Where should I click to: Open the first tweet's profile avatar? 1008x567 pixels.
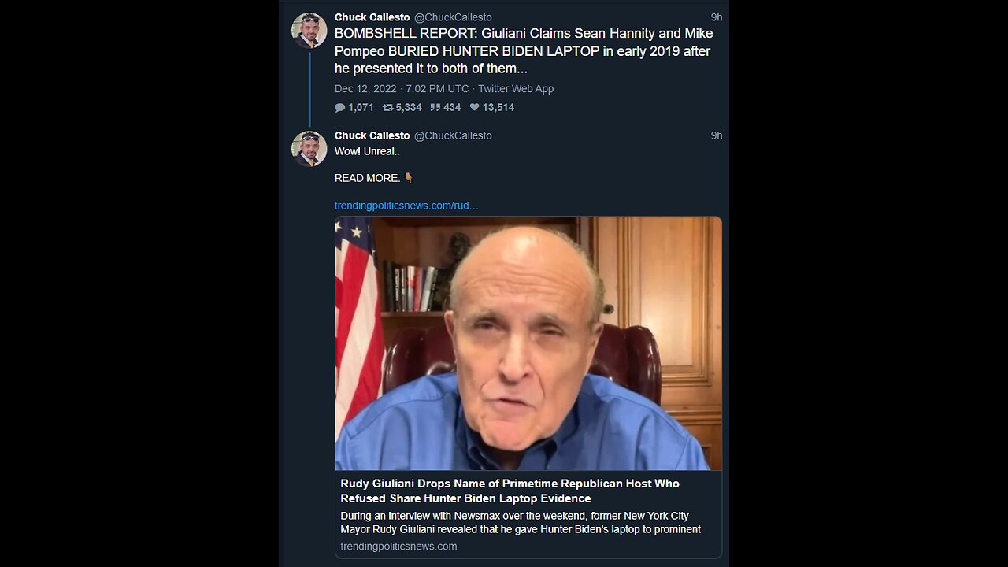(309, 31)
